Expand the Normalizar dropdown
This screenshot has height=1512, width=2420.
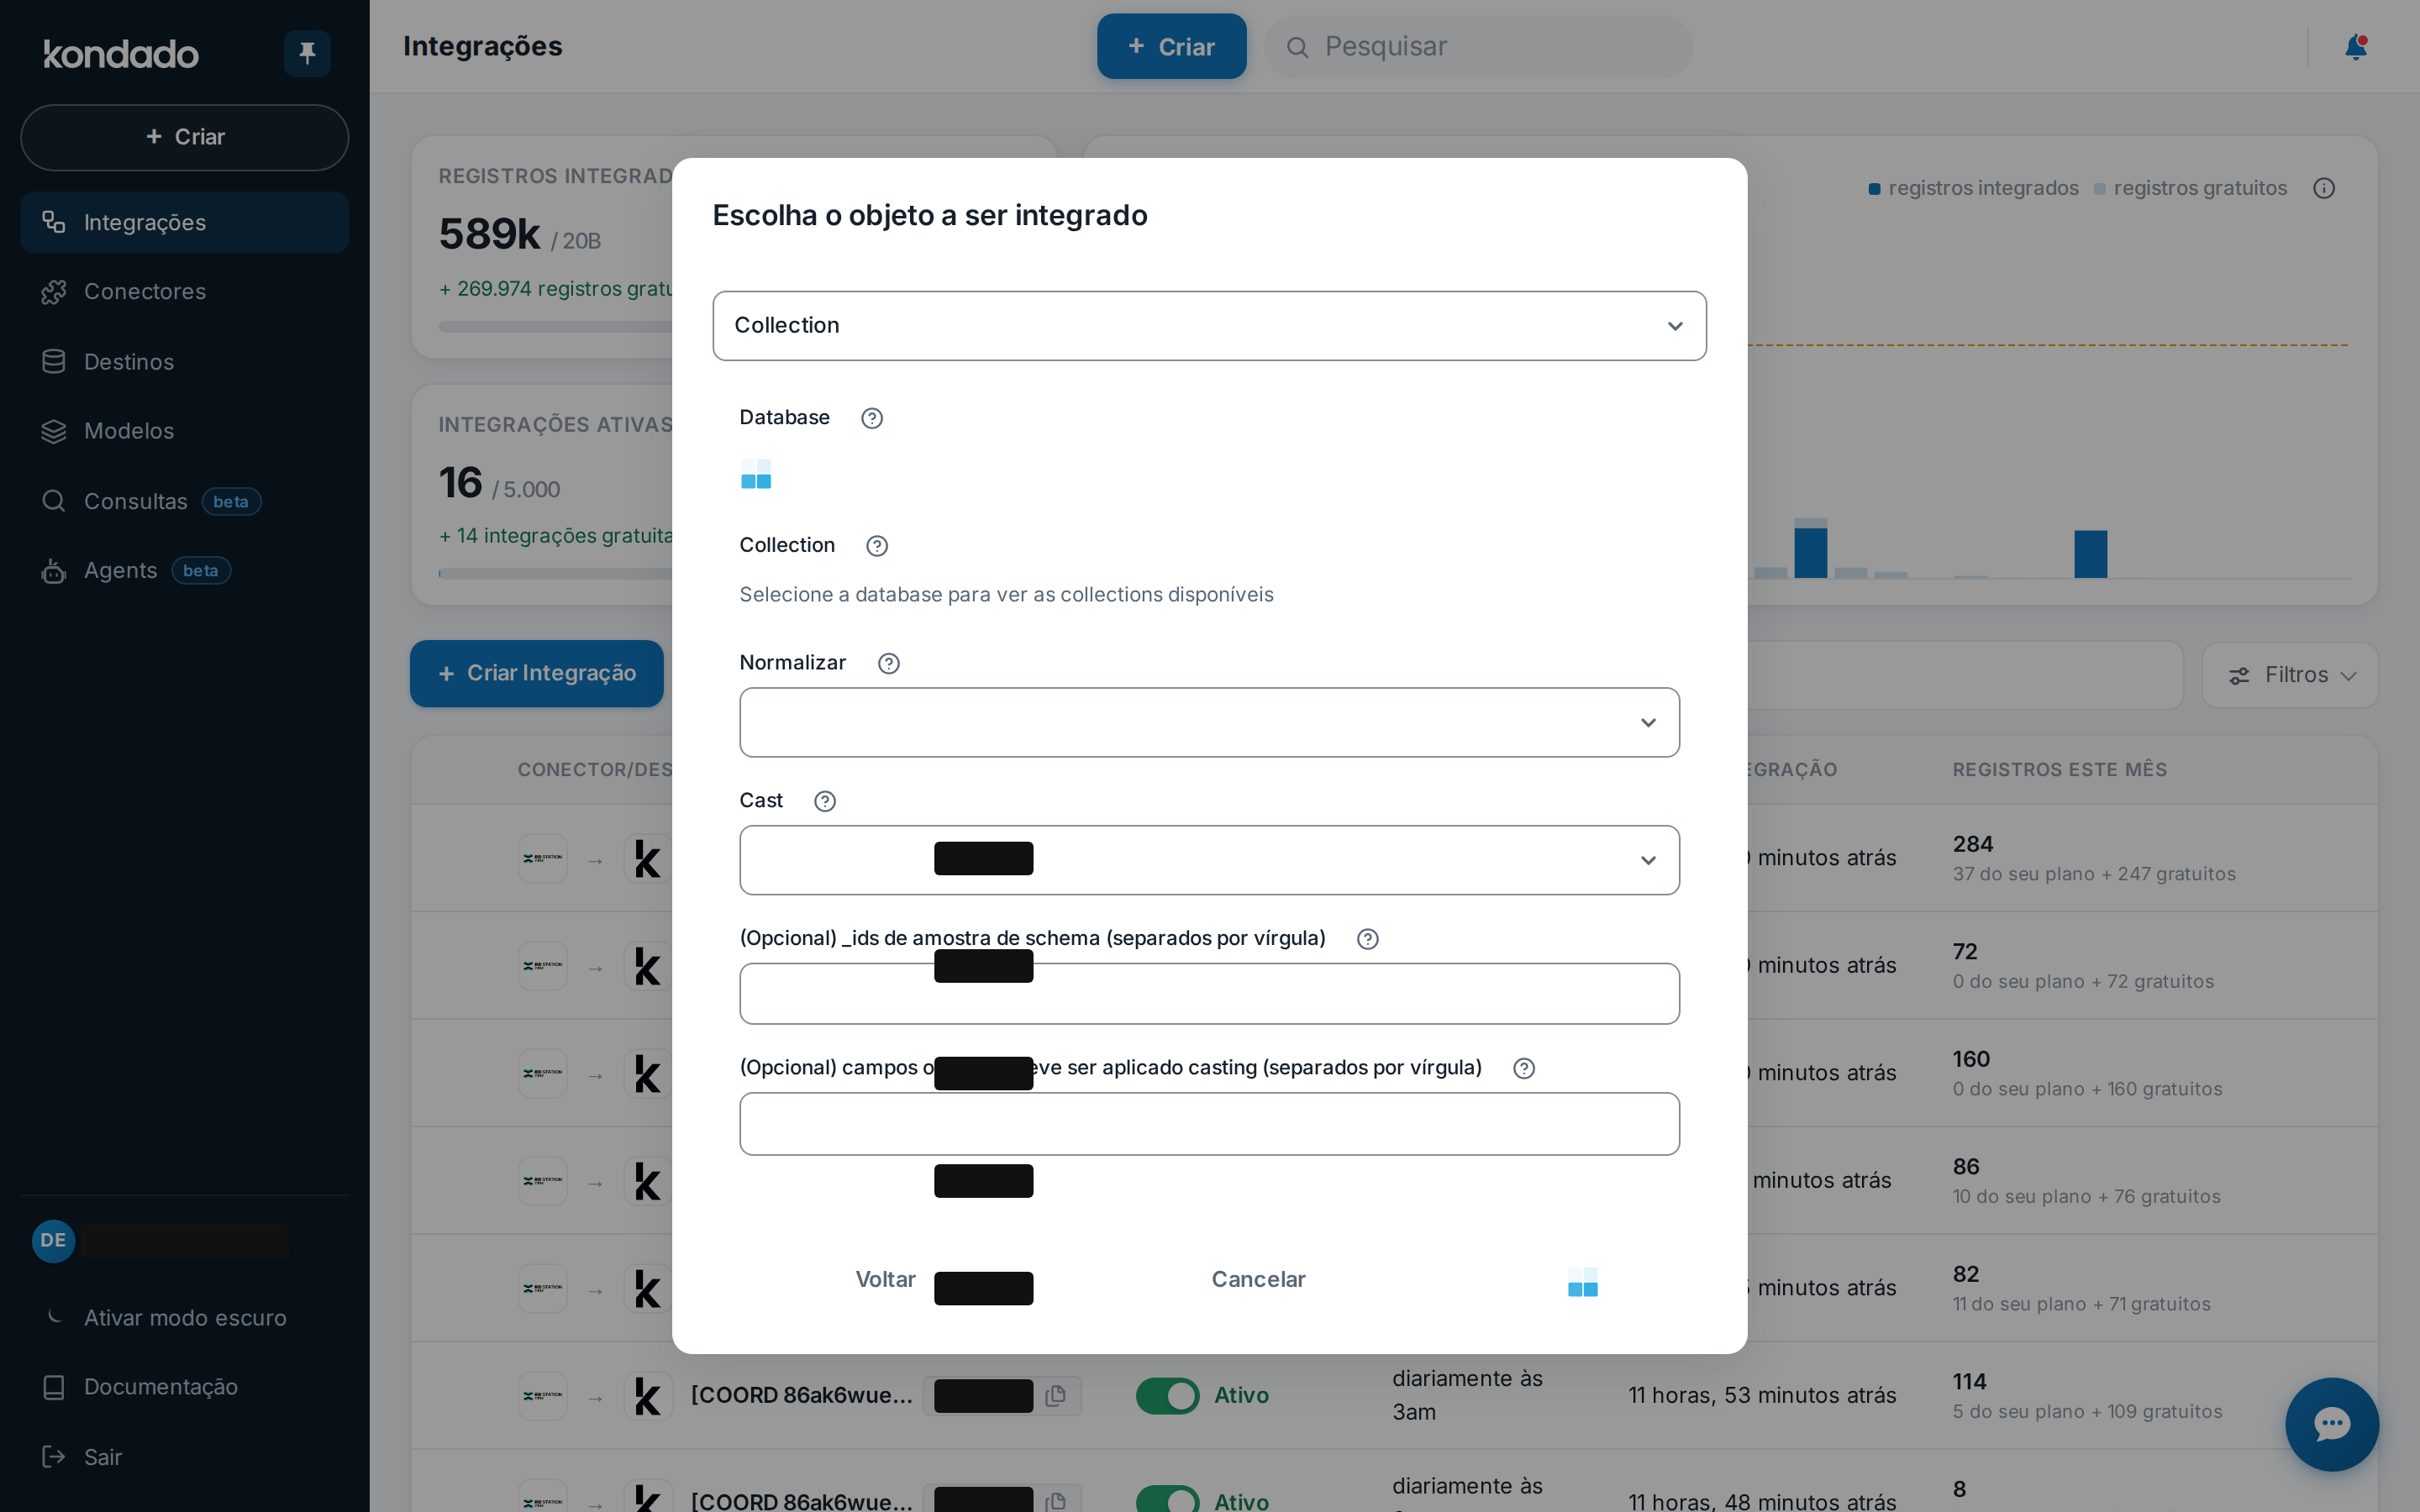pyautogui.click(x=1209, y=722)
